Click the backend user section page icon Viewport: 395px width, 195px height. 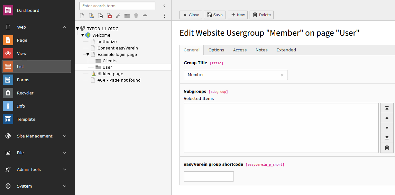coord(91,16)
